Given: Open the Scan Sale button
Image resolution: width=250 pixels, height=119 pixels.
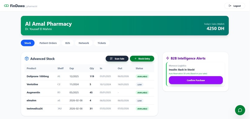Looking at the screenshot, I should (x=117, y=59).
